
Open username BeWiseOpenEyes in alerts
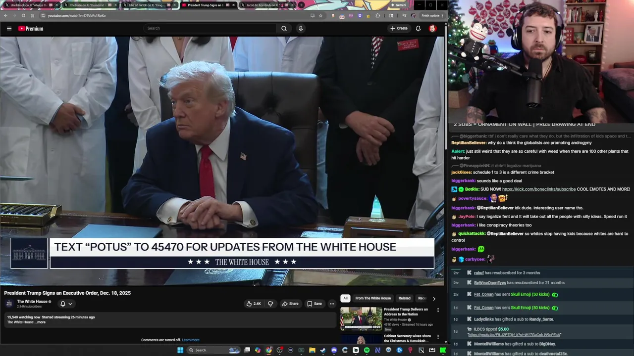(x=490, y=283)
